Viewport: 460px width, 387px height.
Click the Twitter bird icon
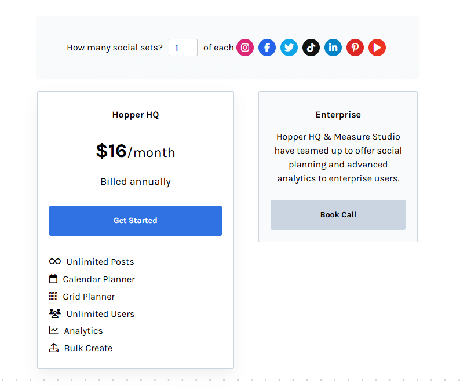[x=289, y=48]
